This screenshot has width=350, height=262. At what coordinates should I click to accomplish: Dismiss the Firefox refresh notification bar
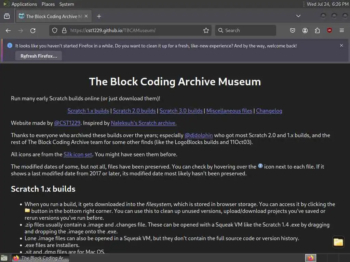coord(341,45)
